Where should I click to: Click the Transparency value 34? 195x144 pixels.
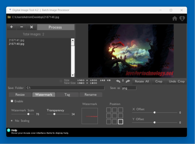click(x=73, y=114)
